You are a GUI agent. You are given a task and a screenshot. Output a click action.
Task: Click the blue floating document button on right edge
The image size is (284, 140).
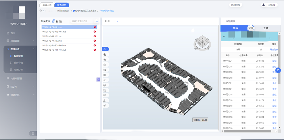(278, 70)
